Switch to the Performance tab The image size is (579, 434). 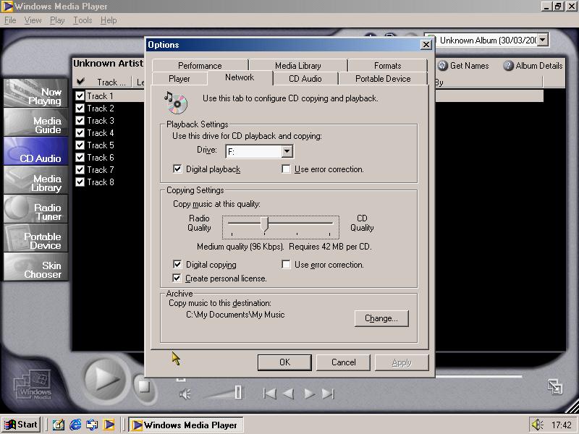tap(200, 66)
